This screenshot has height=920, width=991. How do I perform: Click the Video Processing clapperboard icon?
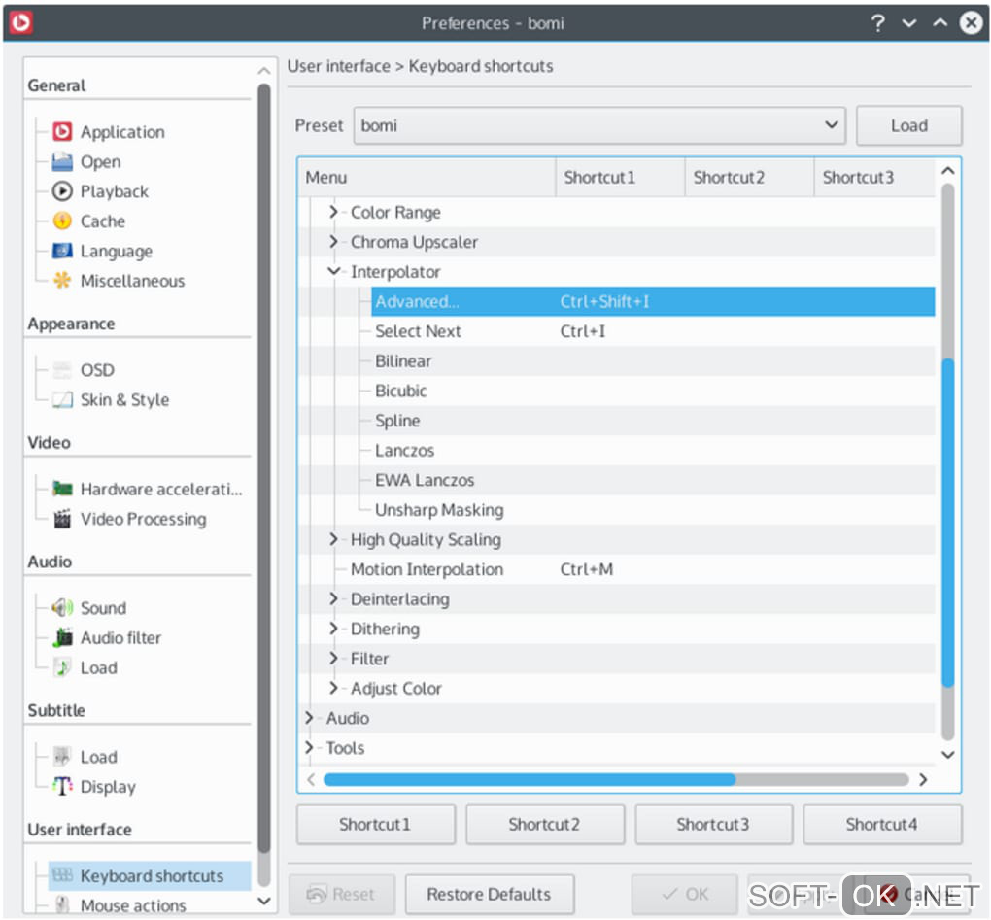pyautogui.click(x=62, y=518)
